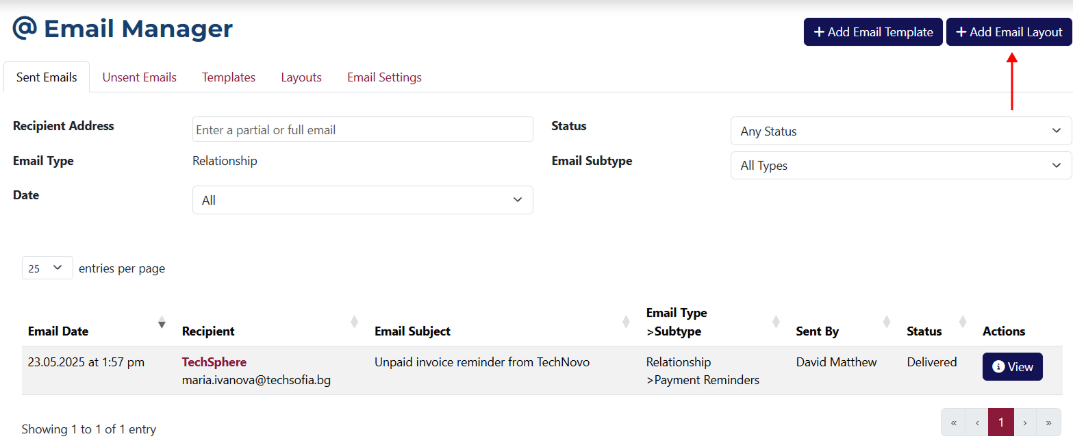
Task: Open the TechSphere recipient link
Action: pyautogui.click(x=214, y=362)
